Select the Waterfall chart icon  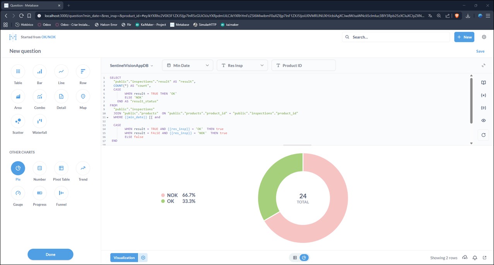point(39,121)
